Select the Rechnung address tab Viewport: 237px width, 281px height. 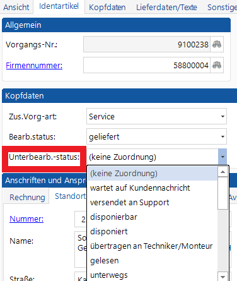point(27,197)
